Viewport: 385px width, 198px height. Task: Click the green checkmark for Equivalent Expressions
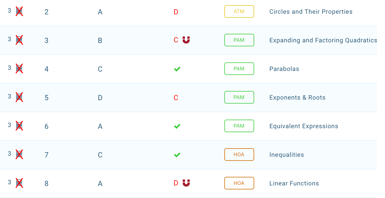point(177,126)
